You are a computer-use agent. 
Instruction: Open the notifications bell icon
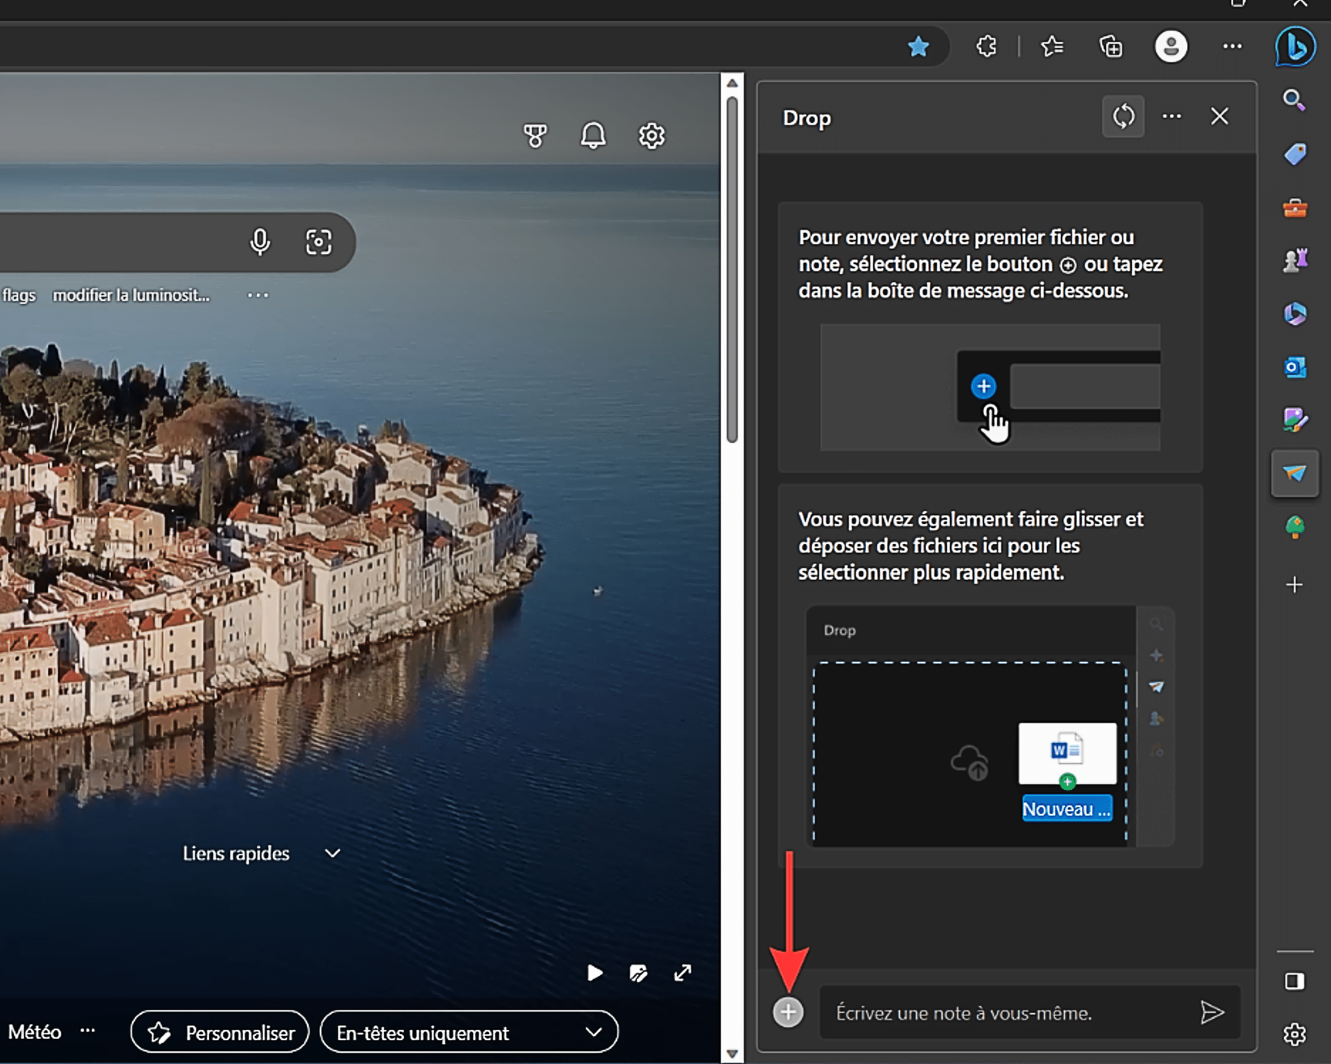click(593, 136)
